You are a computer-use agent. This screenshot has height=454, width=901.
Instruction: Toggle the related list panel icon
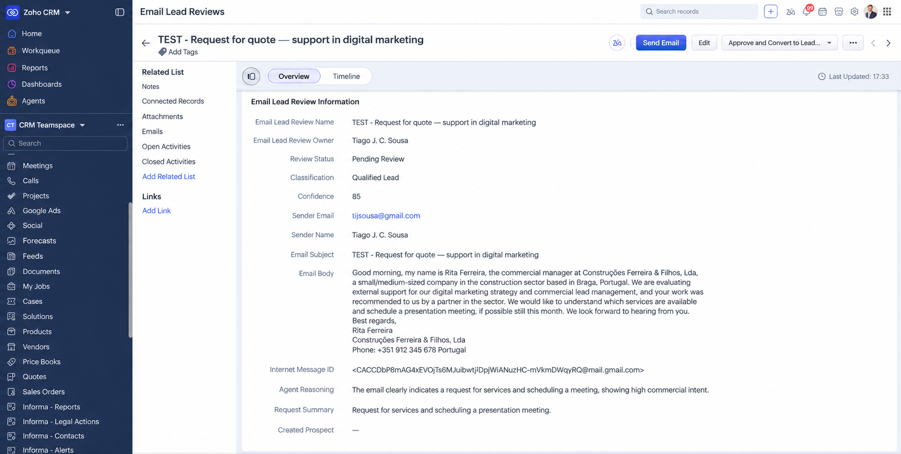[x=251, y=76]
